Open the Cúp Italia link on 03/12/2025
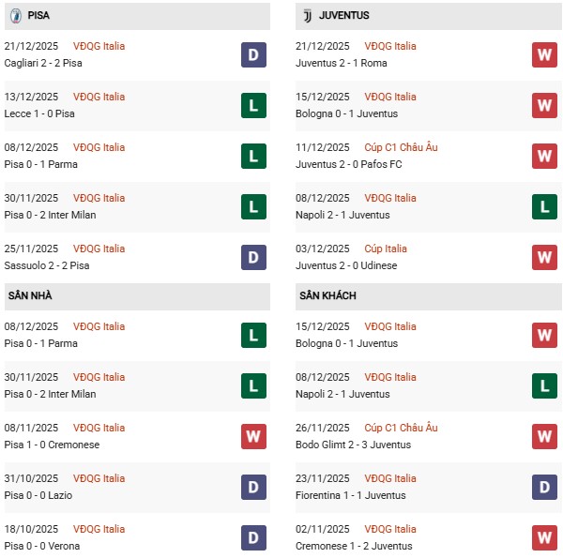 point(388,249)
